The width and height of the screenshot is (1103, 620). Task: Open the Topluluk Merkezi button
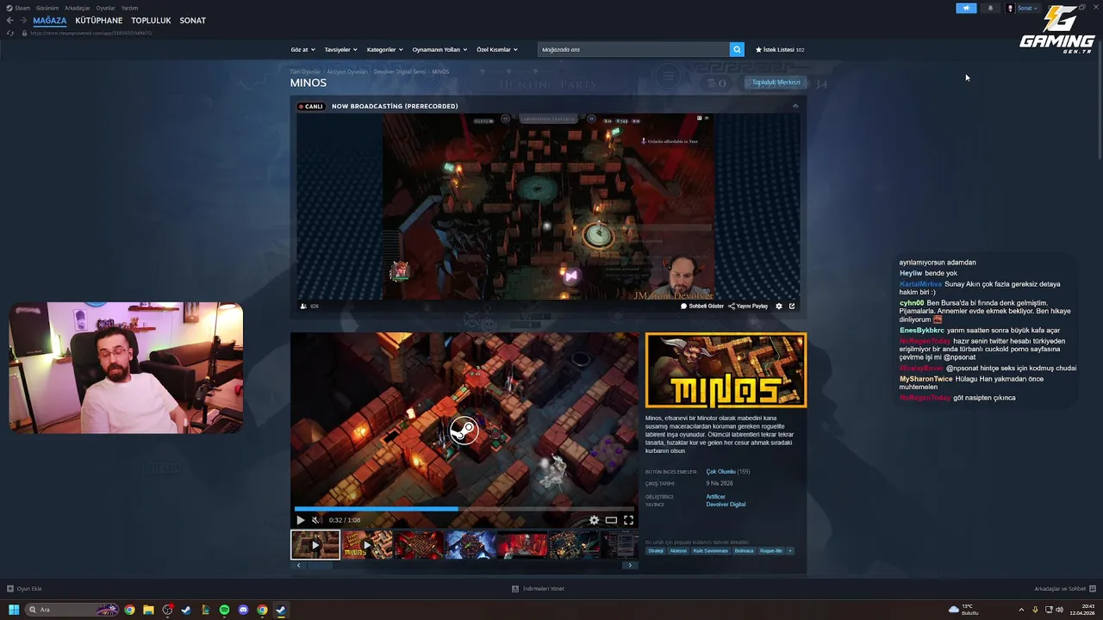click(x=776, y=82)
